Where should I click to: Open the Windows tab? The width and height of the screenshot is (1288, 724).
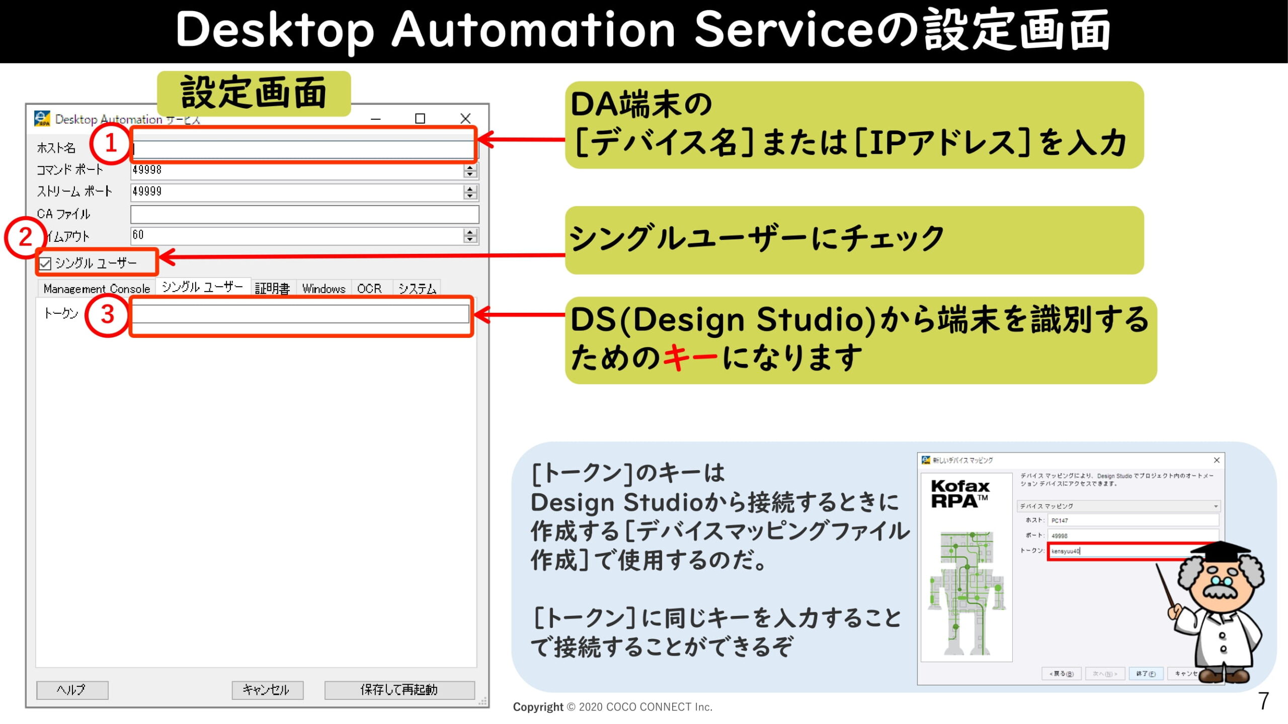tap(324, 289)
